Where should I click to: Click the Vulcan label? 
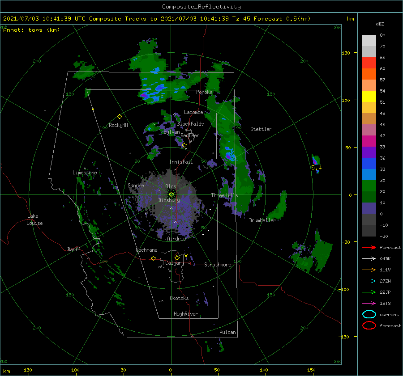point(228,332)
